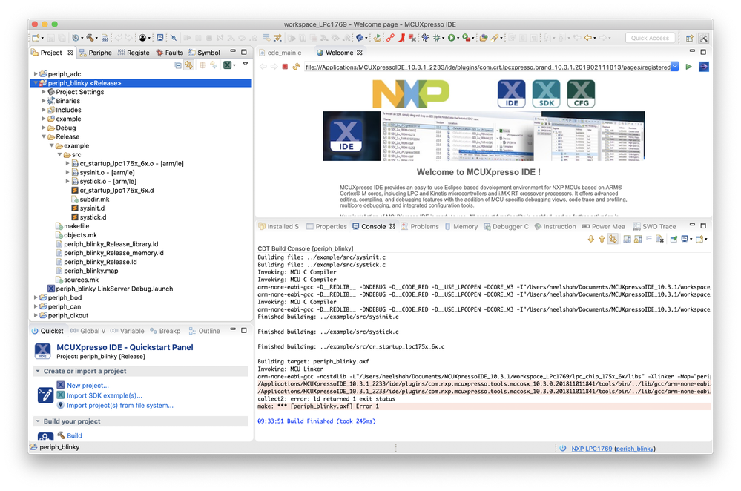
Task: Click Import SDK example(s)... link
Action: tap(105, 395)
